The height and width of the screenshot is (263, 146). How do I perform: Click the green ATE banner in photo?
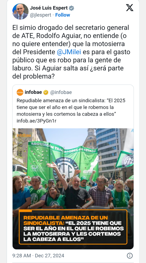(x=63, y=161)
